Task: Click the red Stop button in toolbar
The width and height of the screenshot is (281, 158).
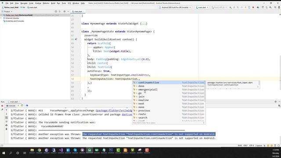Action: [x=253, y=7]
